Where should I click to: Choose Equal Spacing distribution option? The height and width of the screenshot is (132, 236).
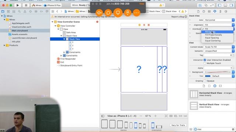click(217, 38)
